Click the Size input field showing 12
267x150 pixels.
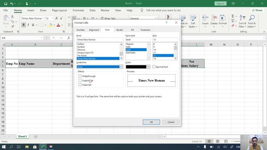pos(165,40)
